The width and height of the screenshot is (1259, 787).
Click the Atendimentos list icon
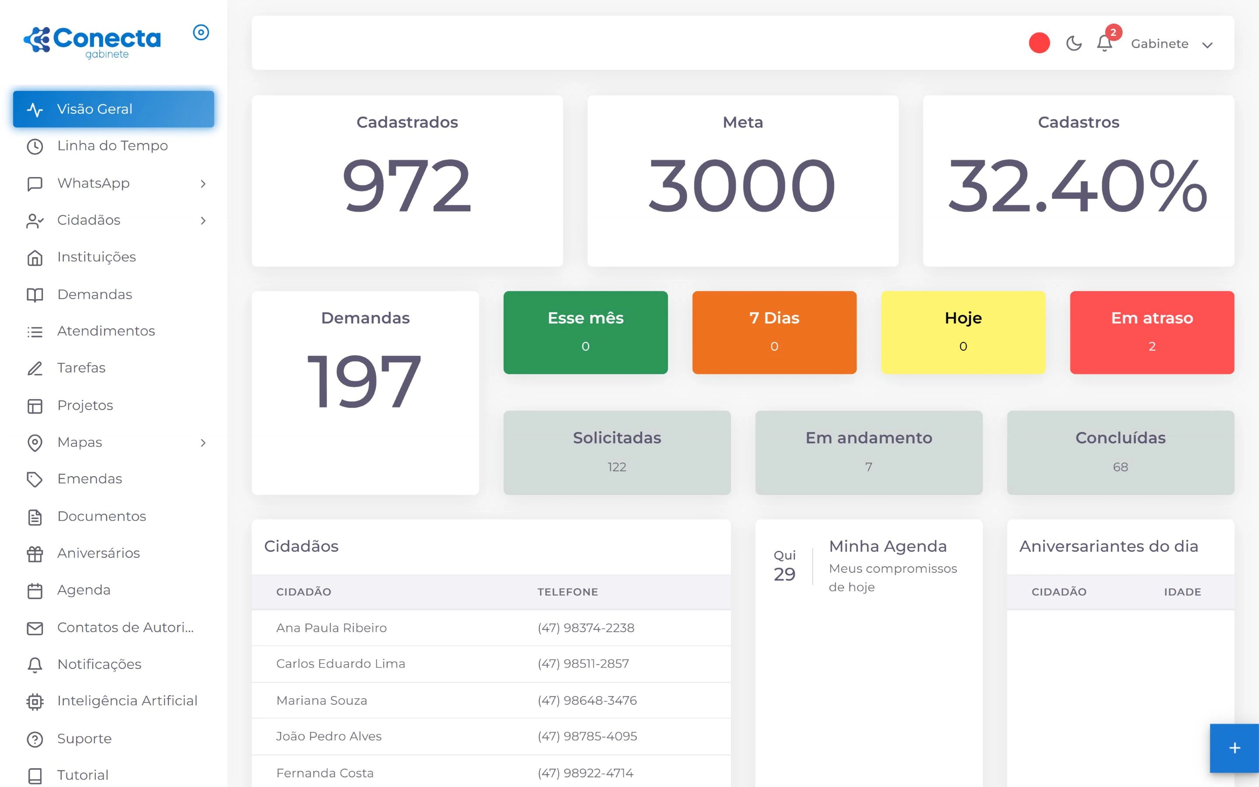tap(35, 331)
